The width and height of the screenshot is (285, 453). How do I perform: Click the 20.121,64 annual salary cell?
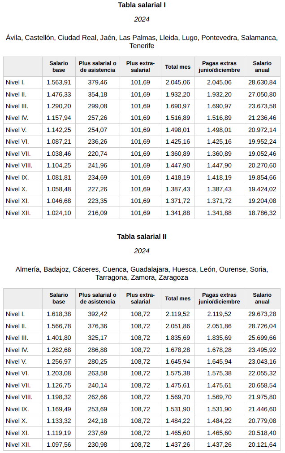(x=262, y=444)
